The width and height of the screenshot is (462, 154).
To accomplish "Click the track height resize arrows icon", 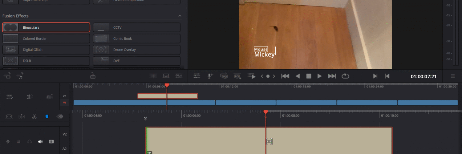I will (x=8, y=142).
